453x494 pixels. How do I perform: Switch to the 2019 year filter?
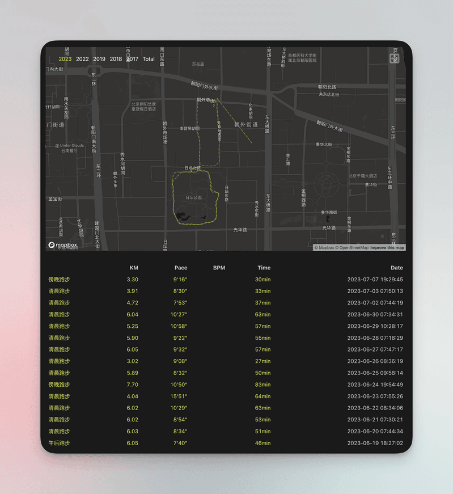click(99, 59)
